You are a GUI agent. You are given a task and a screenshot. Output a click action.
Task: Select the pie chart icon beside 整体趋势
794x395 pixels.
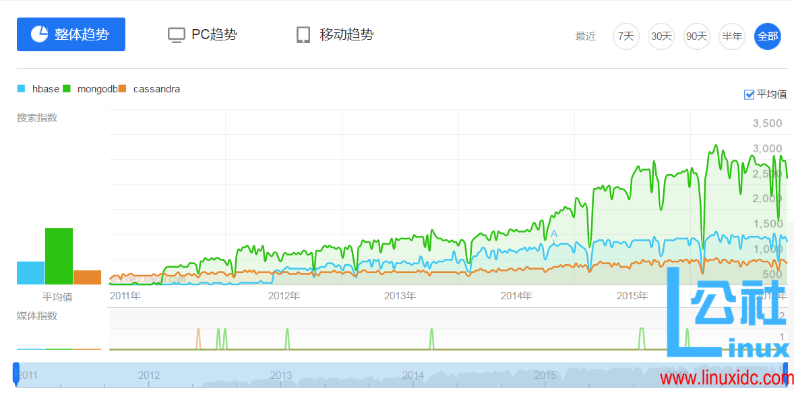[40, 34]
